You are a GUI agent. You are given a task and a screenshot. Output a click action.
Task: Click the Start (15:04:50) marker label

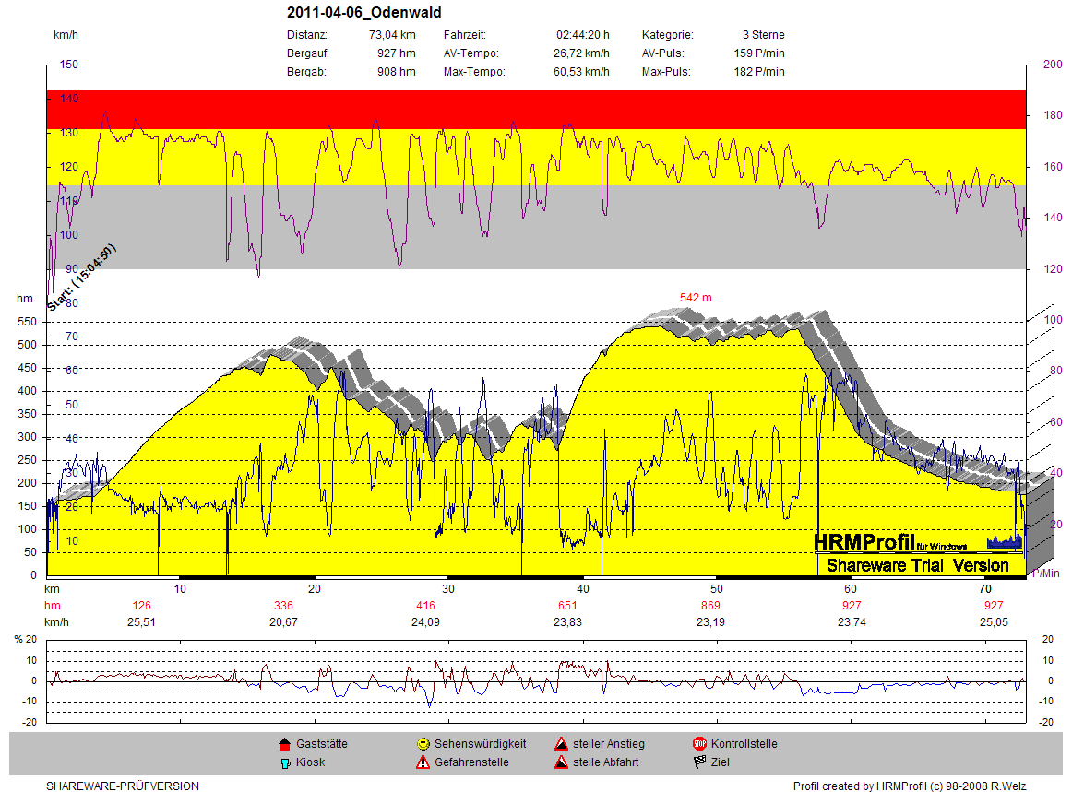click(81, 278)
